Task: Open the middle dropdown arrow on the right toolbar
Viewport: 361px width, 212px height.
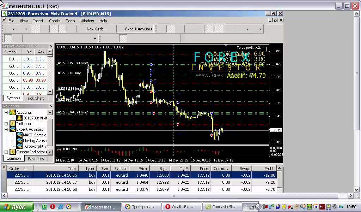Action: click(247, 29)
